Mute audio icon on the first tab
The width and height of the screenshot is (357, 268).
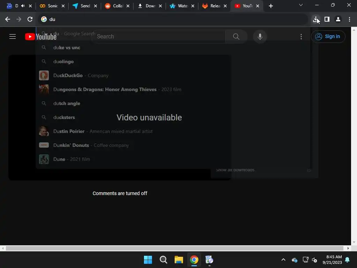[x=23, y=6]
